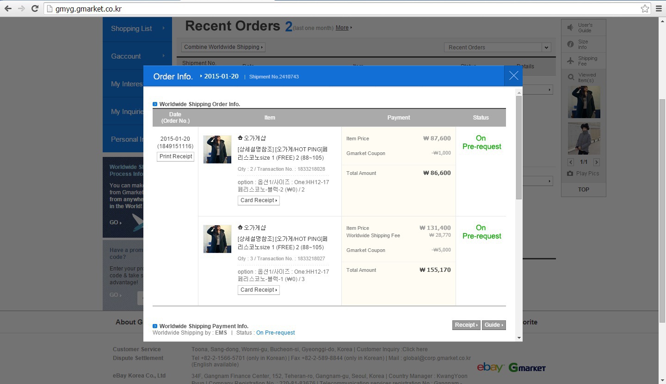Click the Shipping Fee label in sidebar

tap(587, 61)
